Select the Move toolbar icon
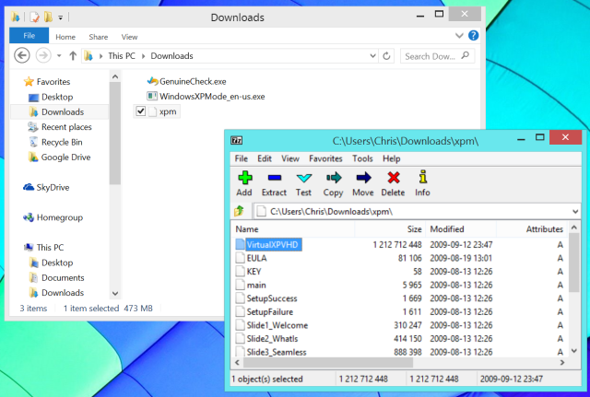Viewport: 590px width, 397px height. [363, 183]
